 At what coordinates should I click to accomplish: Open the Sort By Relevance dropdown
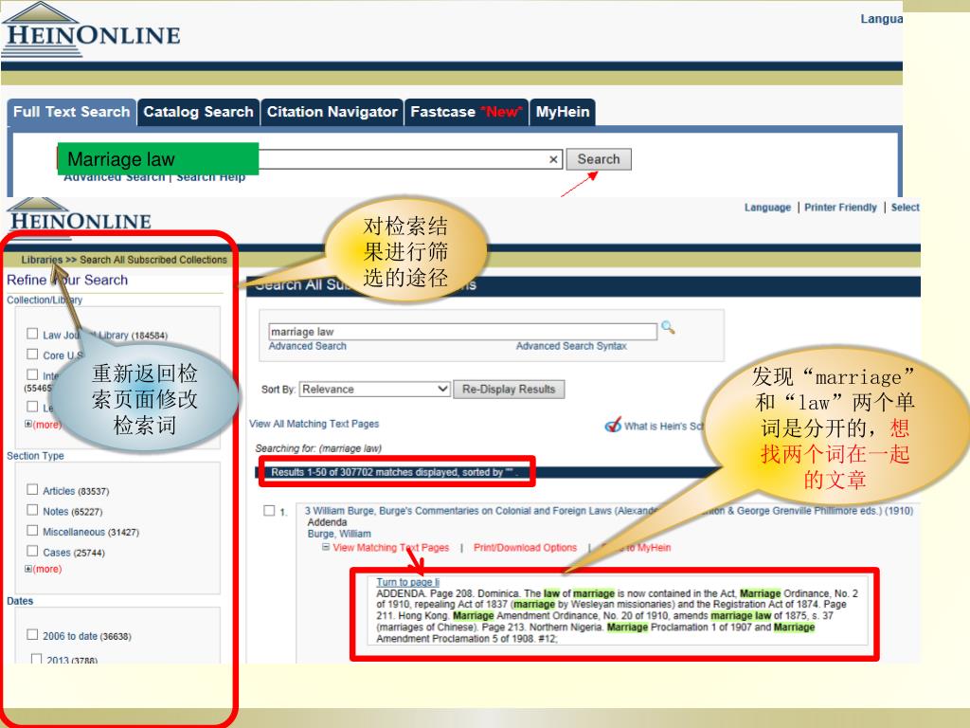pyautogui.click(x=374, y=390)
